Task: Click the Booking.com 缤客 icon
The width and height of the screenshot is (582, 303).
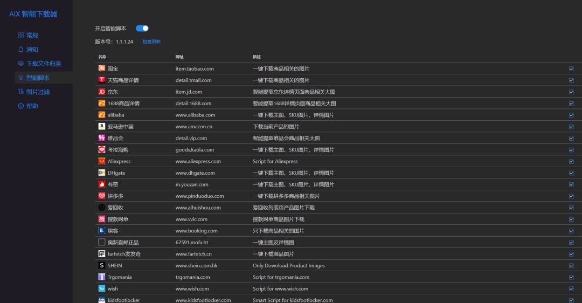Action: click(x=101, y=231)
